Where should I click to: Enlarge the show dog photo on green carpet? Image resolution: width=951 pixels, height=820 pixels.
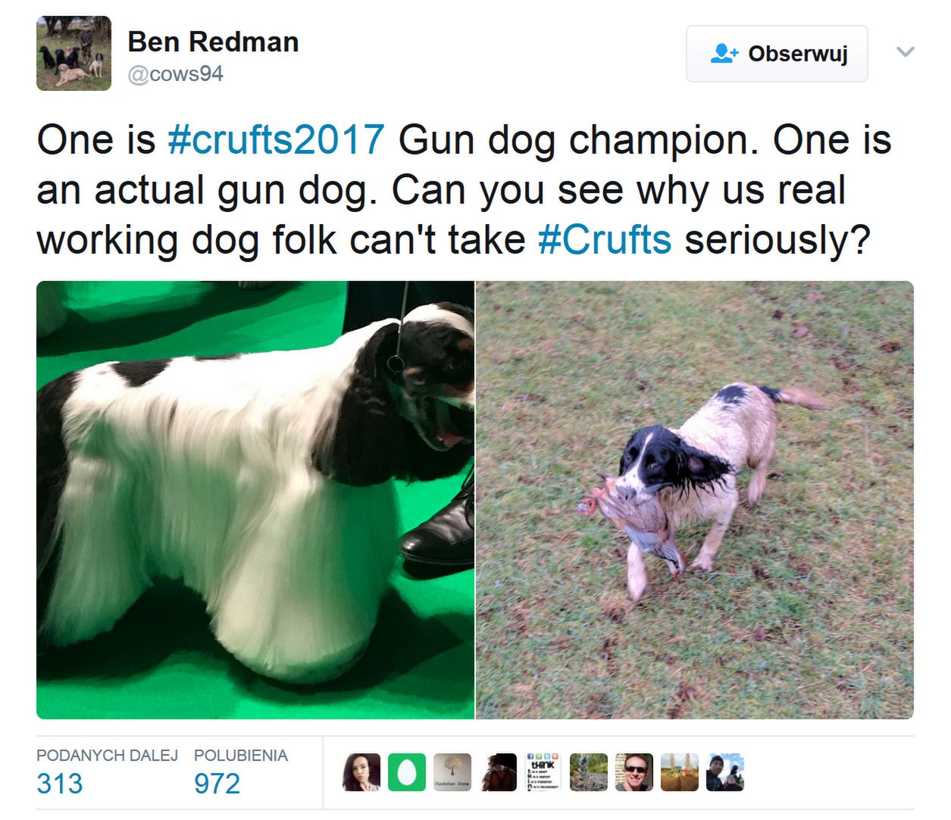coord(255,500)
